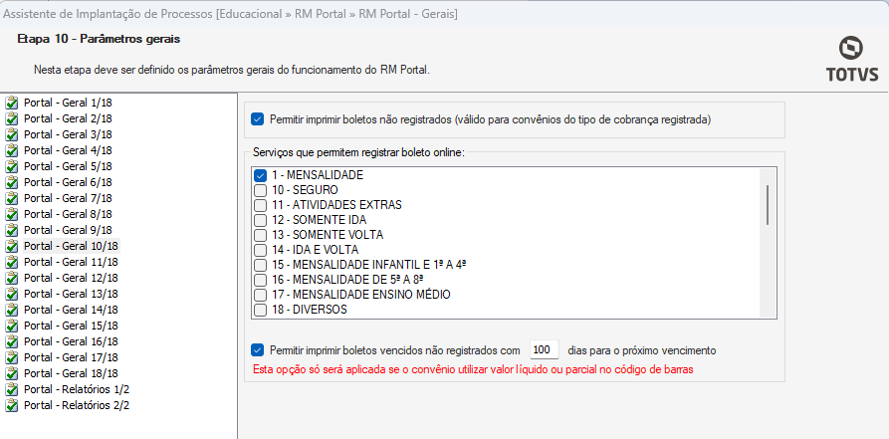Screen dimensions: 889x439
Task: Click the services list vertical scrollbar
Action: click(x=768, y=205)
